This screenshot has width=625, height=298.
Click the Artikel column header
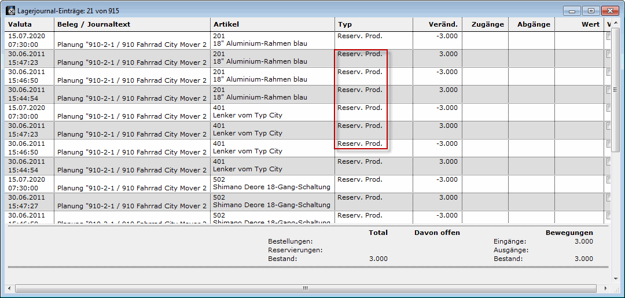272,24
